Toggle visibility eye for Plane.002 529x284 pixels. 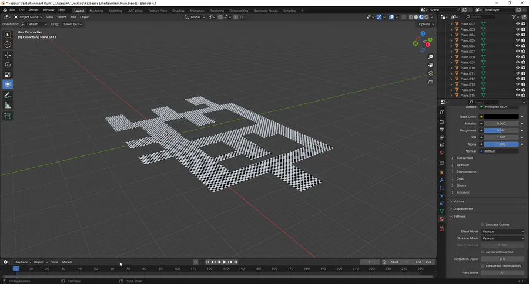click(517, 24)
